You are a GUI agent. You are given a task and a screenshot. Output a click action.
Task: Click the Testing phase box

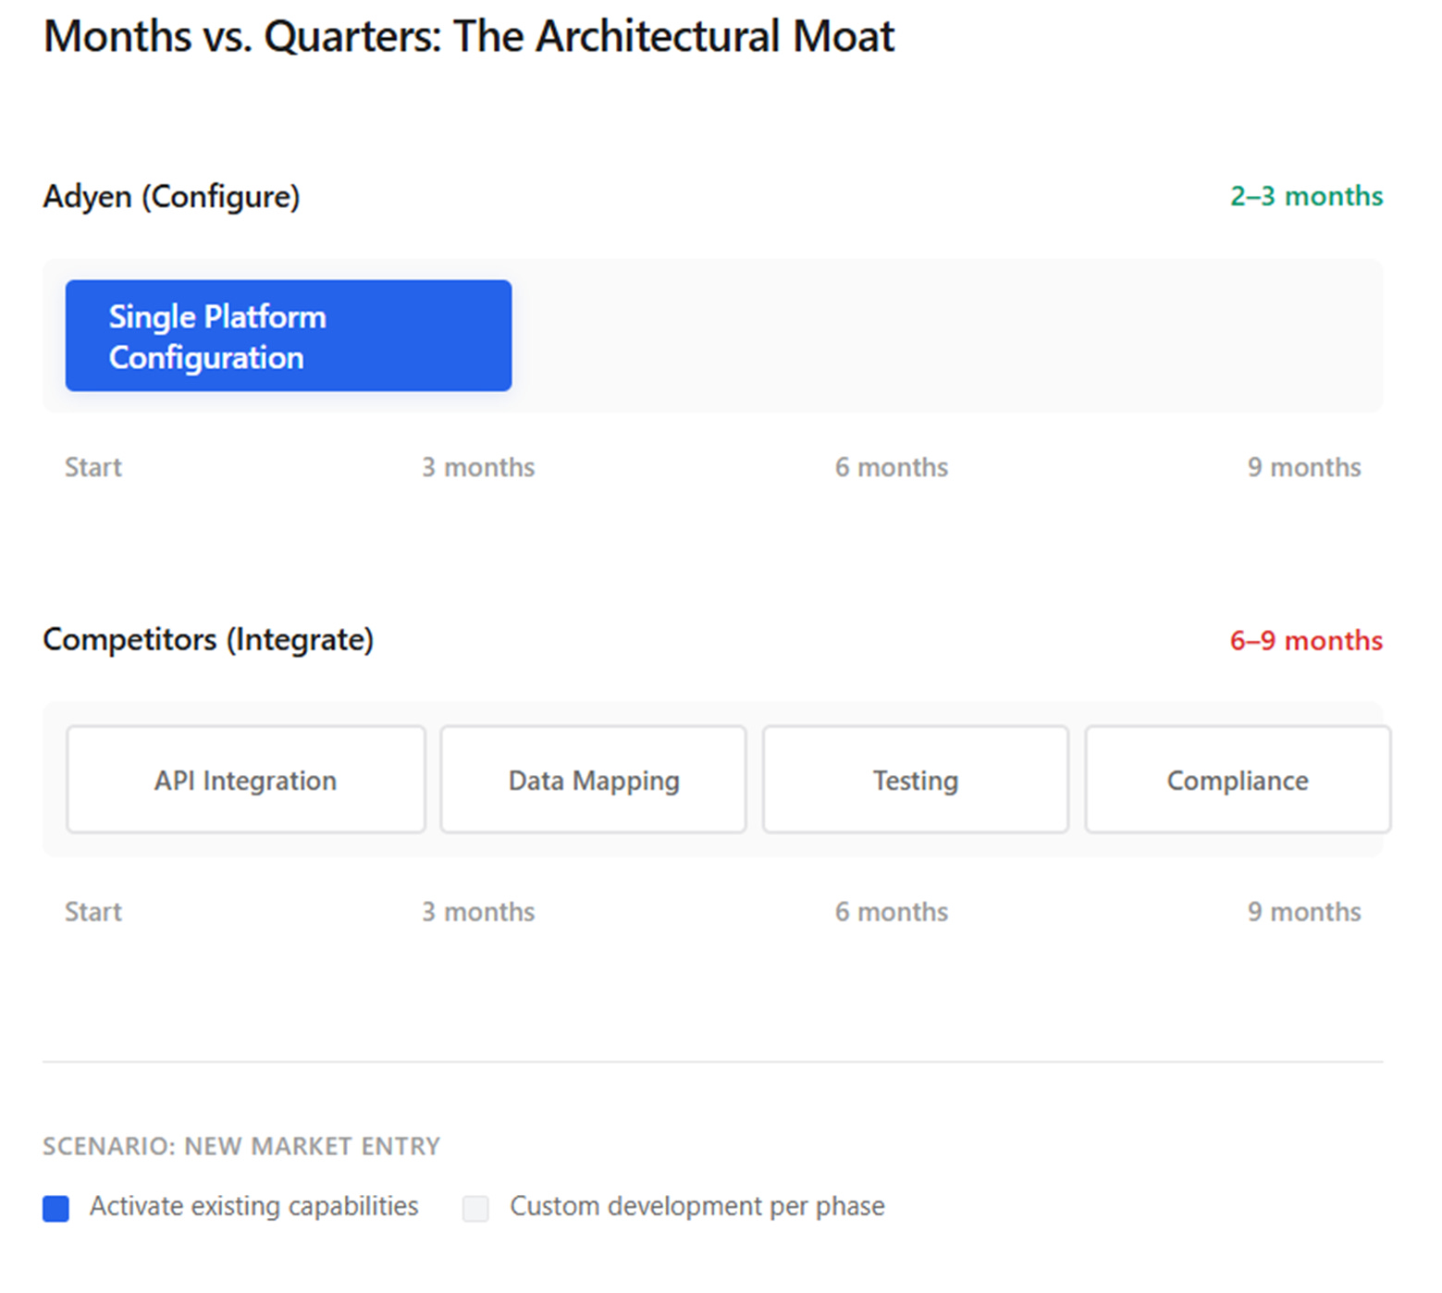point(915,780)
